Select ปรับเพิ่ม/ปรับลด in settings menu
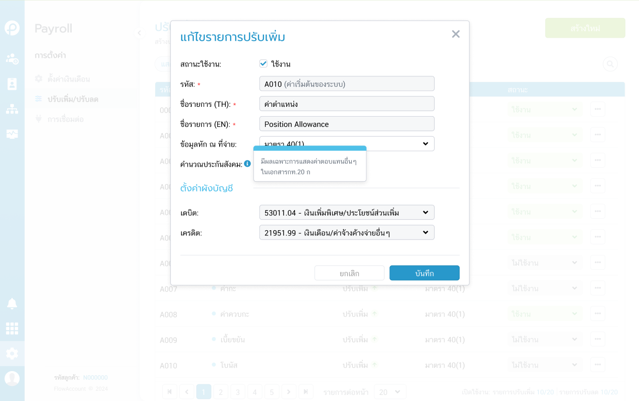Viewport: 639px width, 401px height. 73,99
